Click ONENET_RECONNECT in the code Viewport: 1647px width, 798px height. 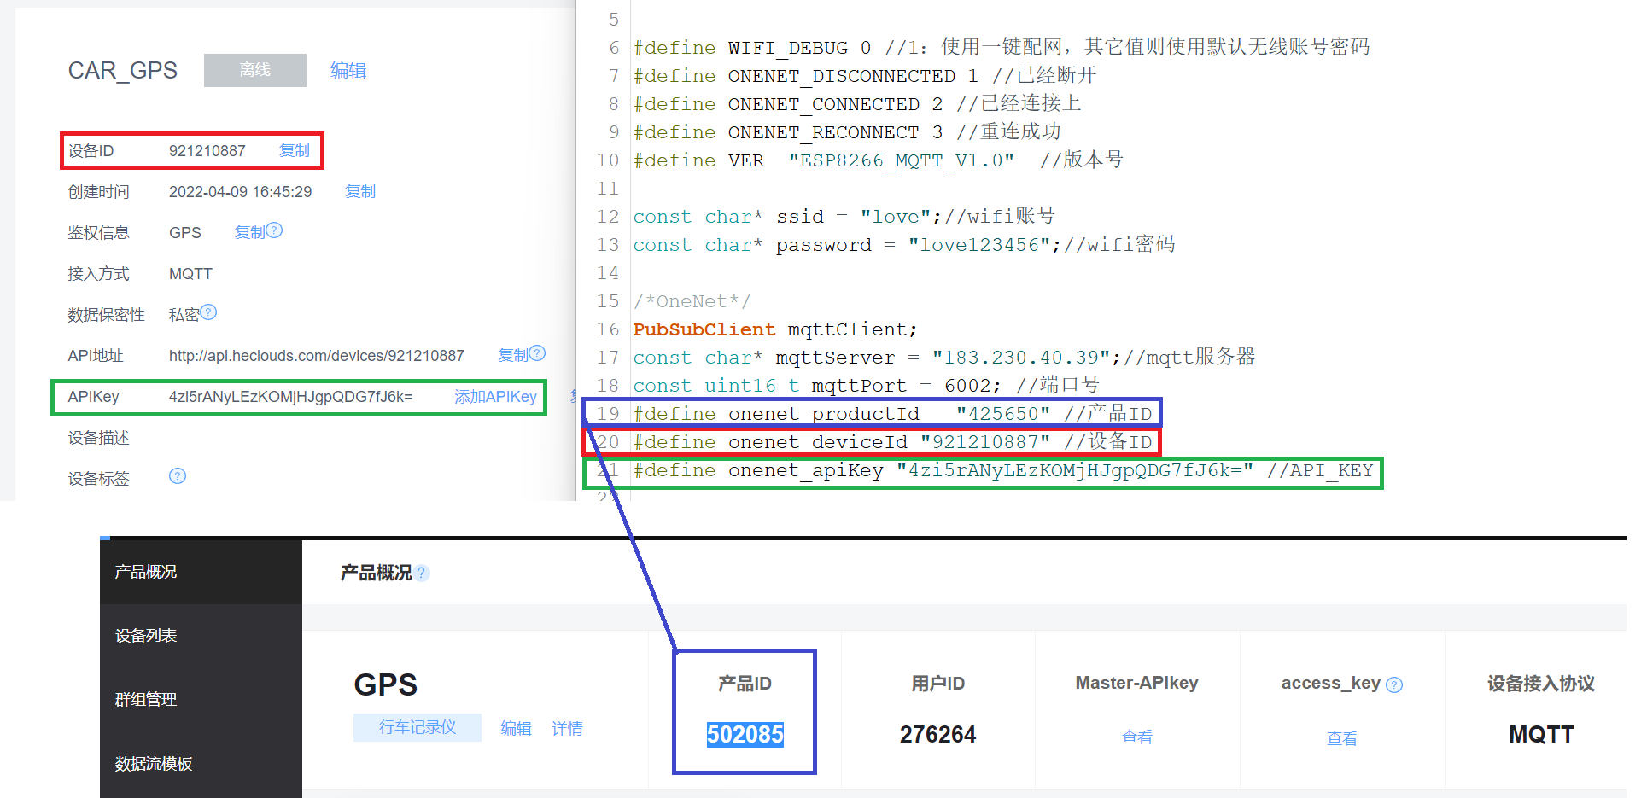pos(824,132)
